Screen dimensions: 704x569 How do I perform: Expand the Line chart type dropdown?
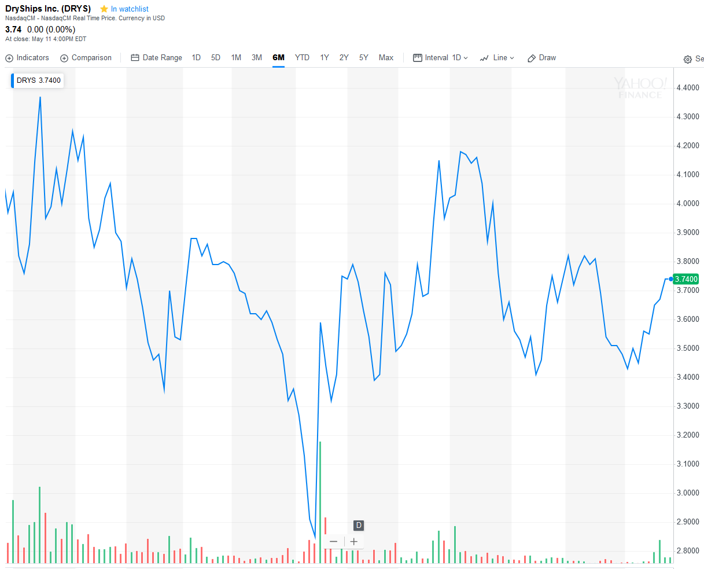click(x=497, y=58)
